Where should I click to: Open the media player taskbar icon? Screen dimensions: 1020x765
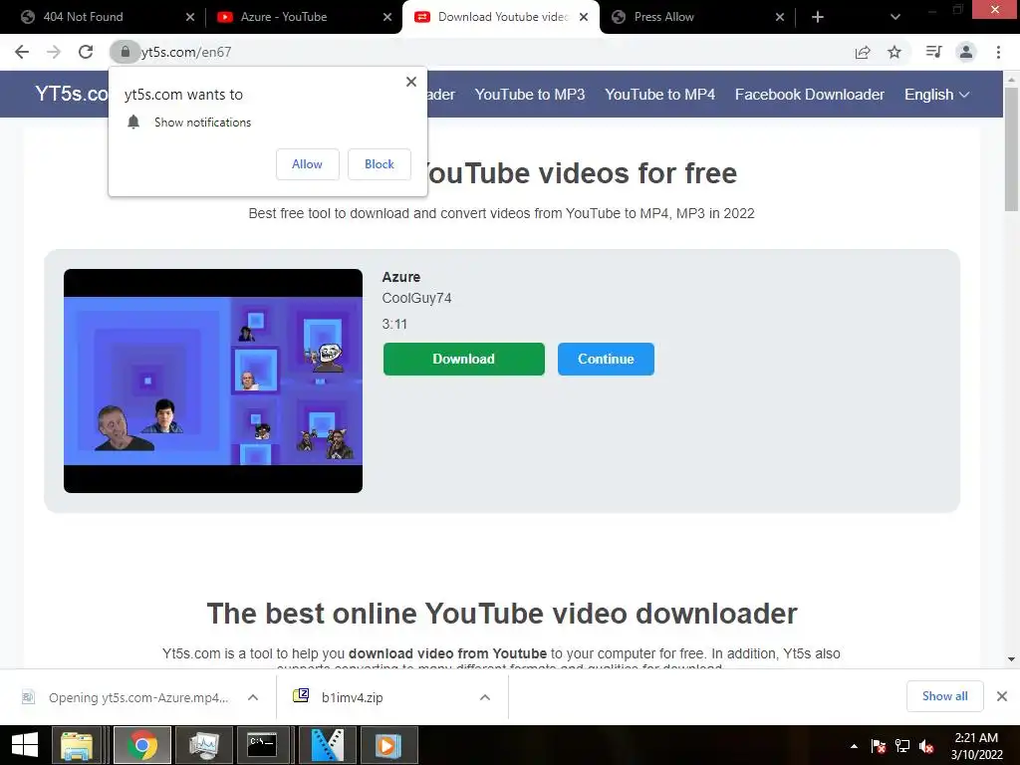[387, 745]
